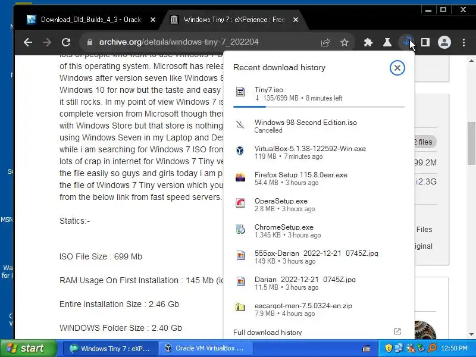Open the Chrome three-dot menu

point(464,42)
